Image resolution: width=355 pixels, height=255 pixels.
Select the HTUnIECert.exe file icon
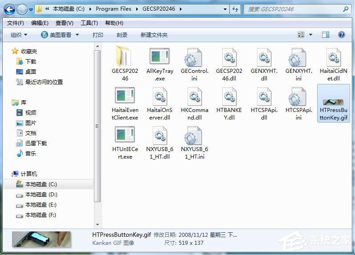click(125, 135)
